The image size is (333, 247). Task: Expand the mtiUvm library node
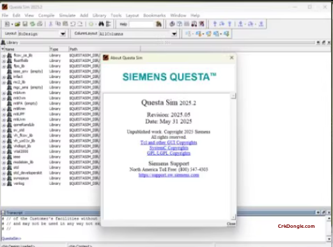(4, 120)
